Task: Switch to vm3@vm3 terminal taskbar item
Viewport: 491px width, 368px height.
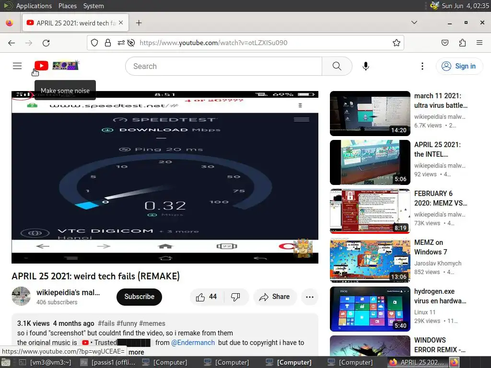Action: click(x=46, y=362)
